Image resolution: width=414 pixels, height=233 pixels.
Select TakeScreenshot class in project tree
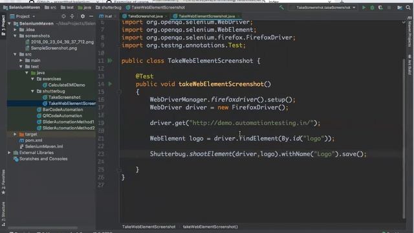pos(61,97)
